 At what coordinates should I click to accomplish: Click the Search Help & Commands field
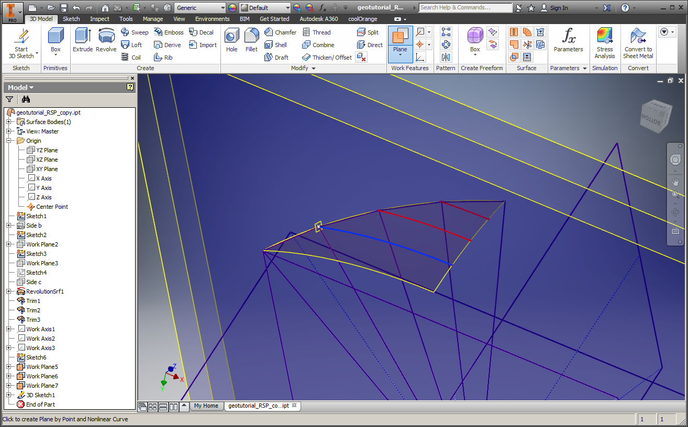tap(465, 8)
